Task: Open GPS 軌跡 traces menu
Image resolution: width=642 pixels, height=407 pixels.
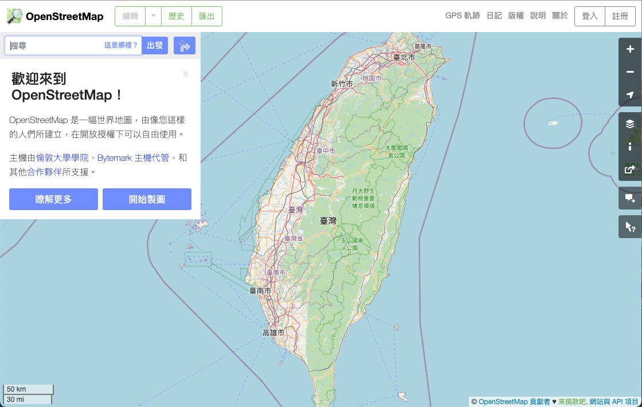Action: point(462,15)
